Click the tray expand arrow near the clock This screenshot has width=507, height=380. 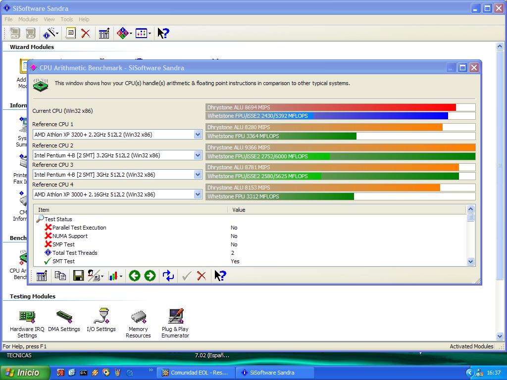point(470,373)
